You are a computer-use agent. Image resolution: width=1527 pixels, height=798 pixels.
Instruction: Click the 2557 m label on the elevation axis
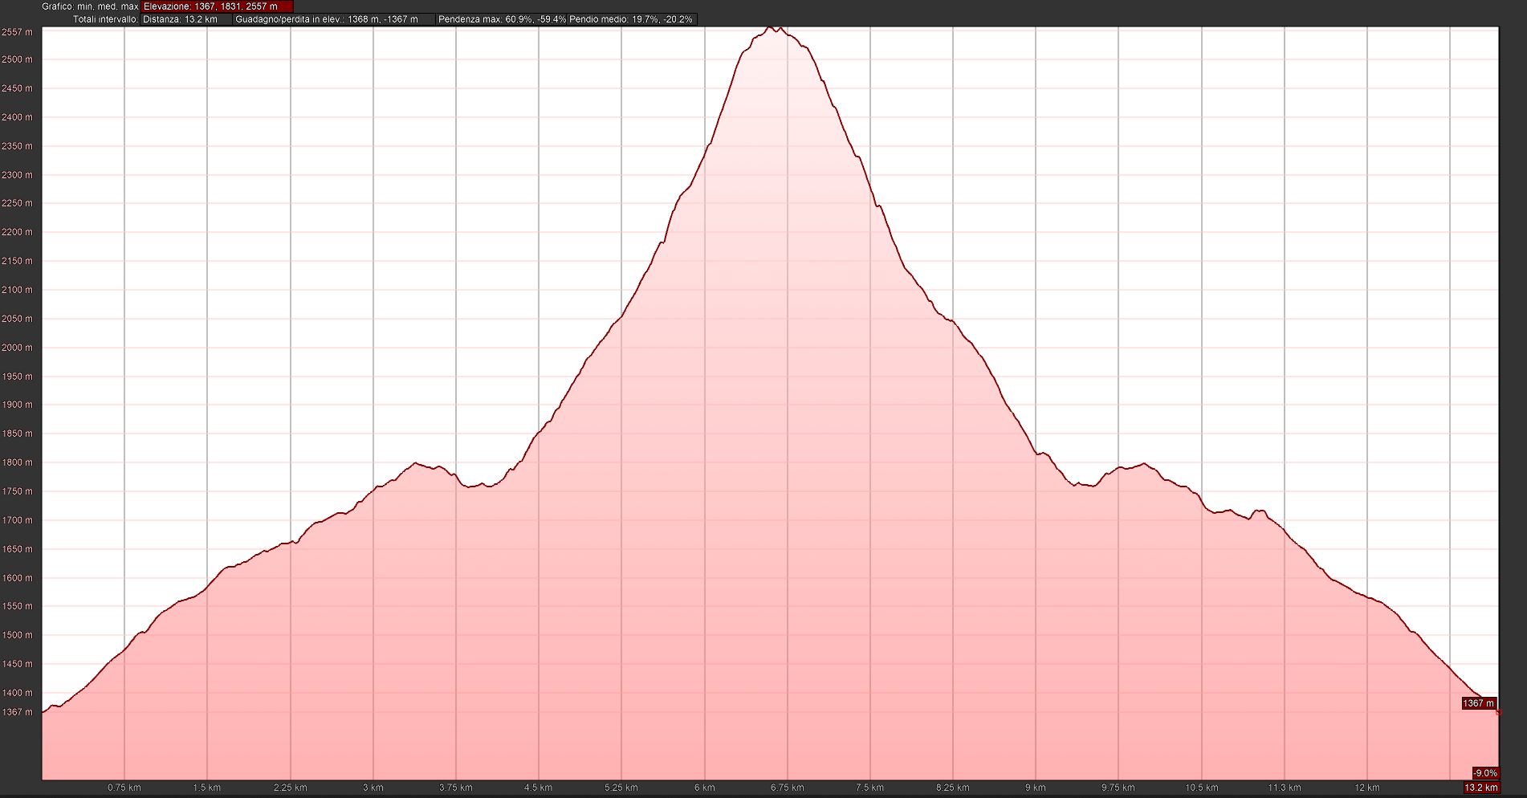click(x=18, y=32)
